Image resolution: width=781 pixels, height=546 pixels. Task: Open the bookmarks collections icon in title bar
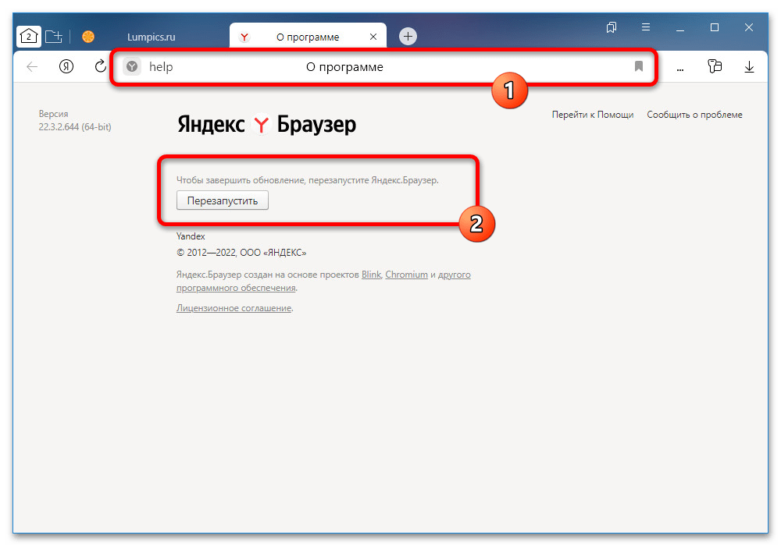click(612, 27)
